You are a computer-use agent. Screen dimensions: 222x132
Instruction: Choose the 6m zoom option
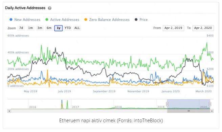coord(49,28)
